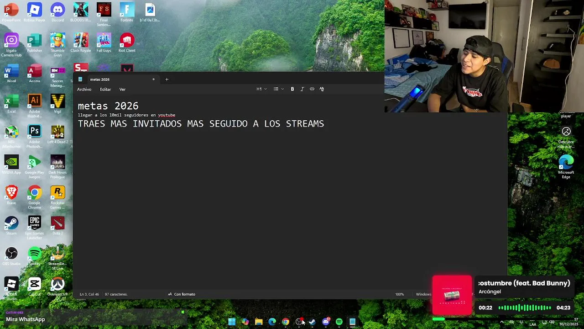The height and width of the screenshot is (329, 584).
Task: Open the Google Play Juegos shortcut
Action: point(35,167)
